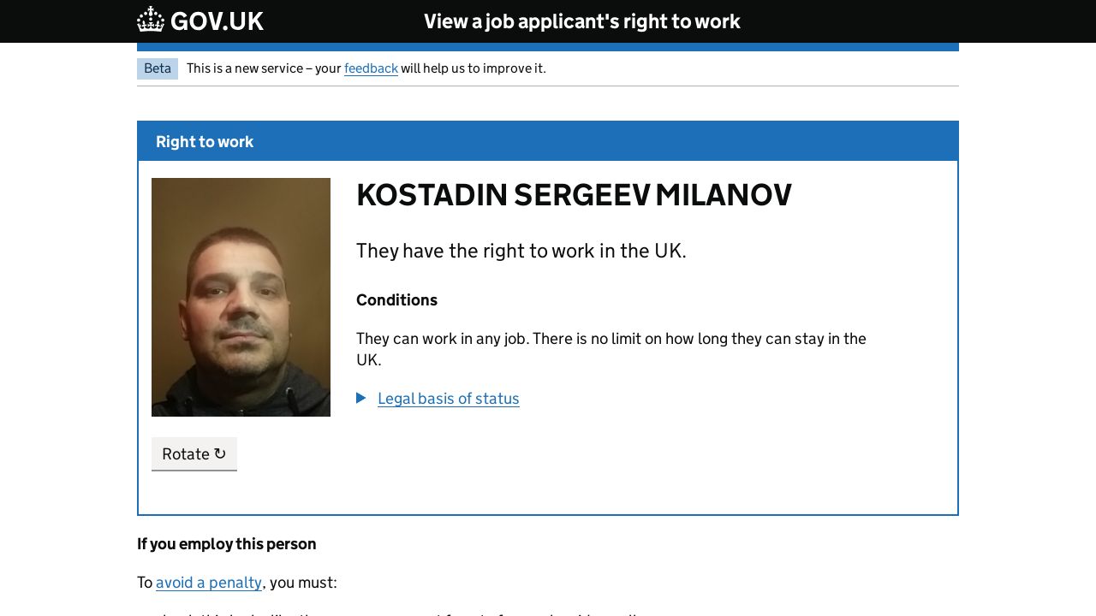The image size is (1096, 616).
Task: Click the GOV.UK crown logo icon
Action: click(x=151, y=20)
